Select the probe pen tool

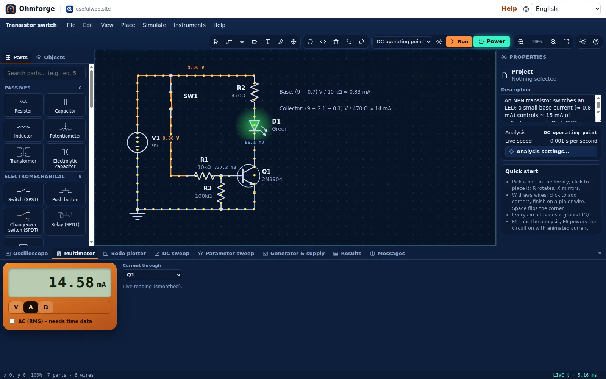280,42
